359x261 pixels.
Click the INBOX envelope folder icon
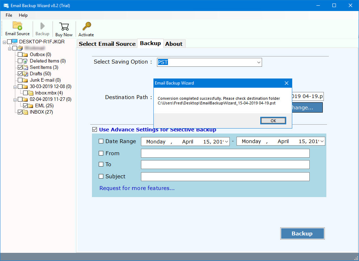25,112
